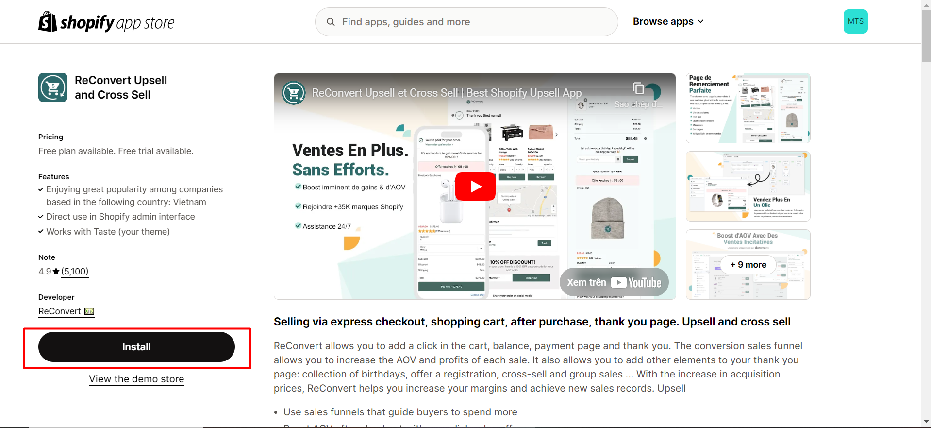Open View the demo store link
The width and height of the screenshot is (931, 428).
click(136, 379)
